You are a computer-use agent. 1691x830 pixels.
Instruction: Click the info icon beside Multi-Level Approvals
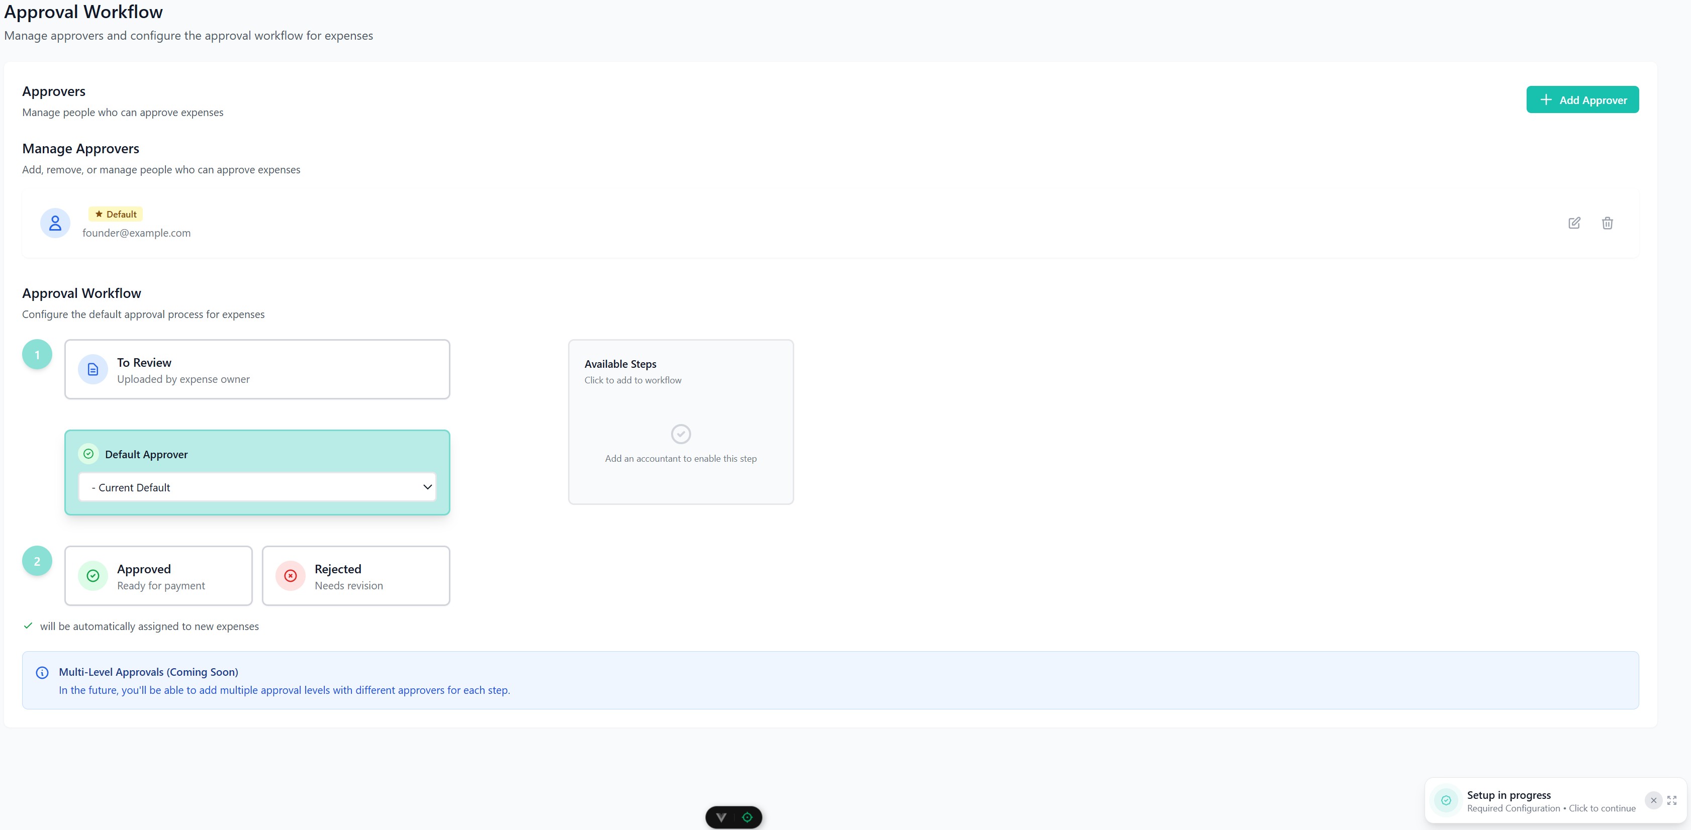point(42,672)
